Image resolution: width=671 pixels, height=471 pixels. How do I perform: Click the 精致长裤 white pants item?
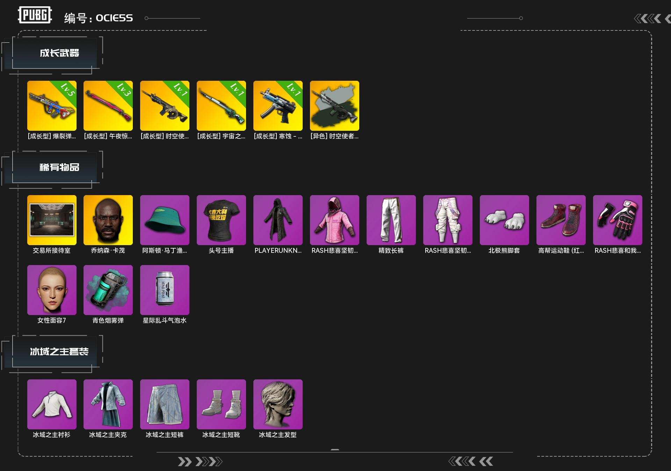coord(391,220)
